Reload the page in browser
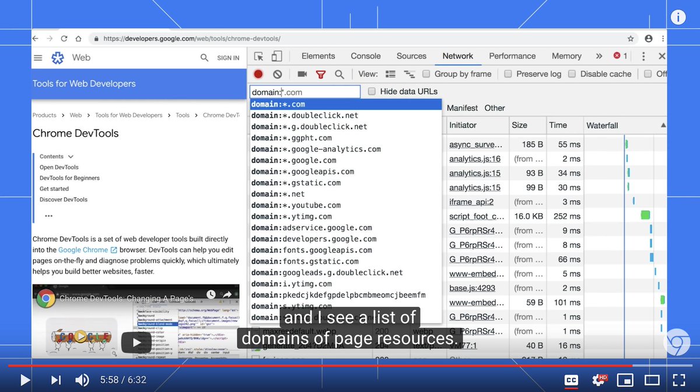Viewport: 700px width, 392px height. (64, 38)
